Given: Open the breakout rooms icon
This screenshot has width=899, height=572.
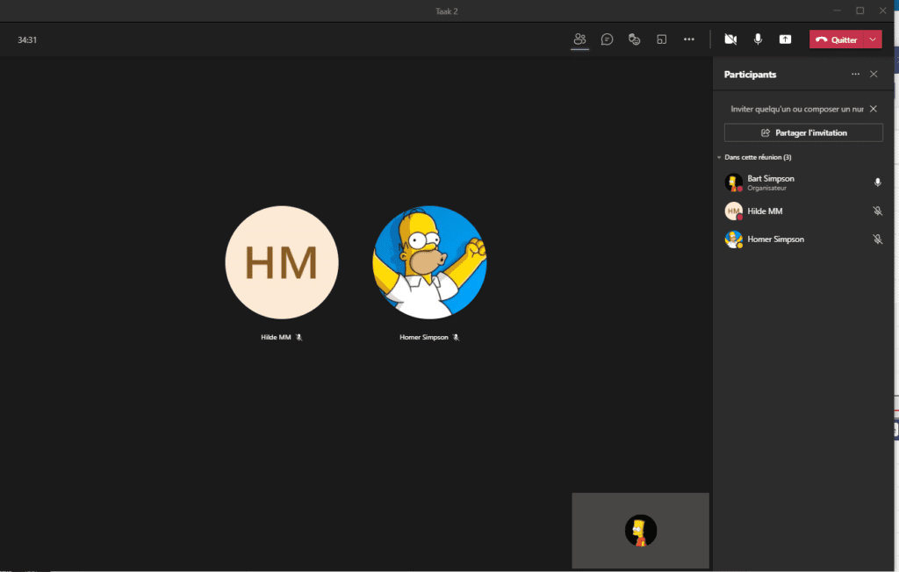Looking at the screenshot, I should click(x=662, y=39).
